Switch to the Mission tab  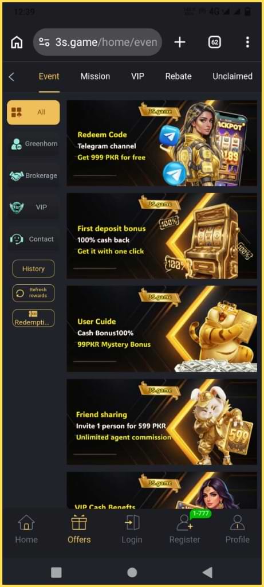coord(96,76)
